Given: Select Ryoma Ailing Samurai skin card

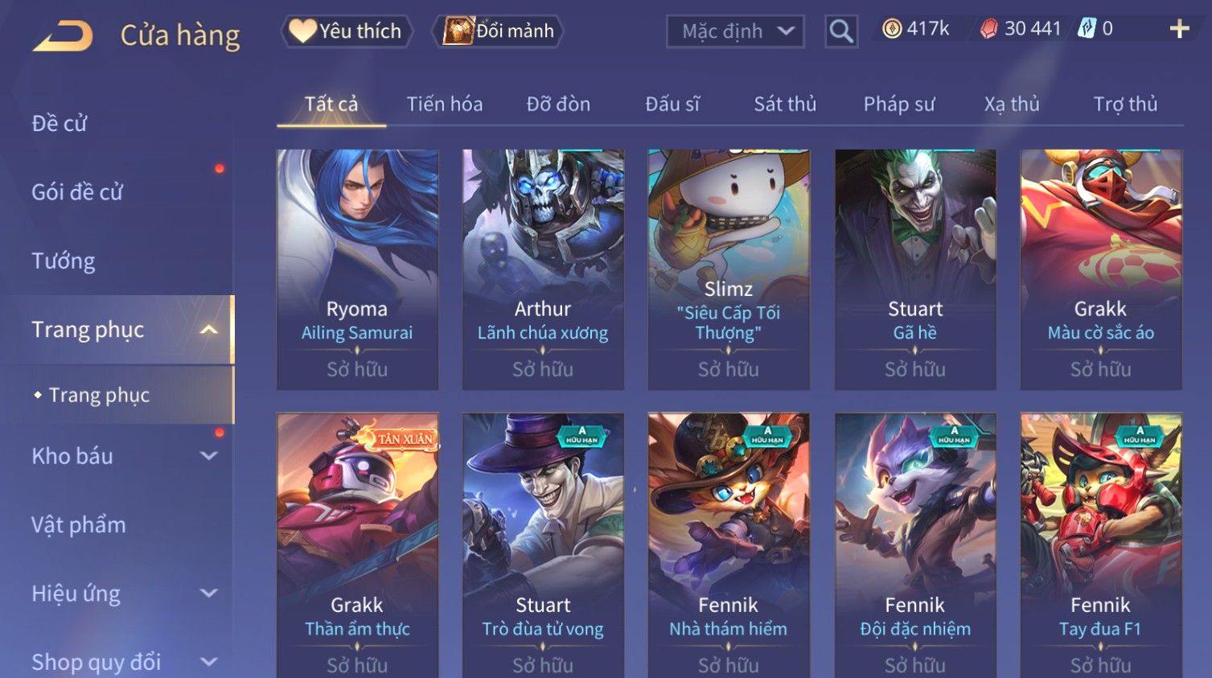Looking at the screenshot, I should tap(357, 269).
